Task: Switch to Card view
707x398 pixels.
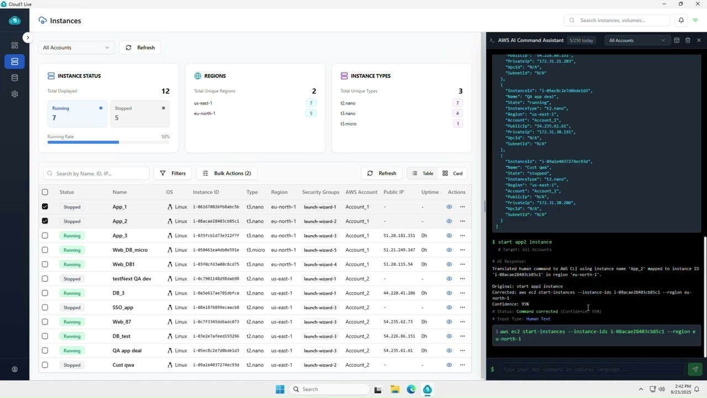Action: click(452, 173)
